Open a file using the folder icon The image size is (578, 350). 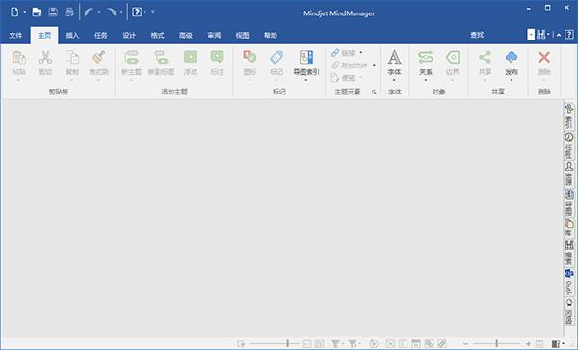[37, 13]
